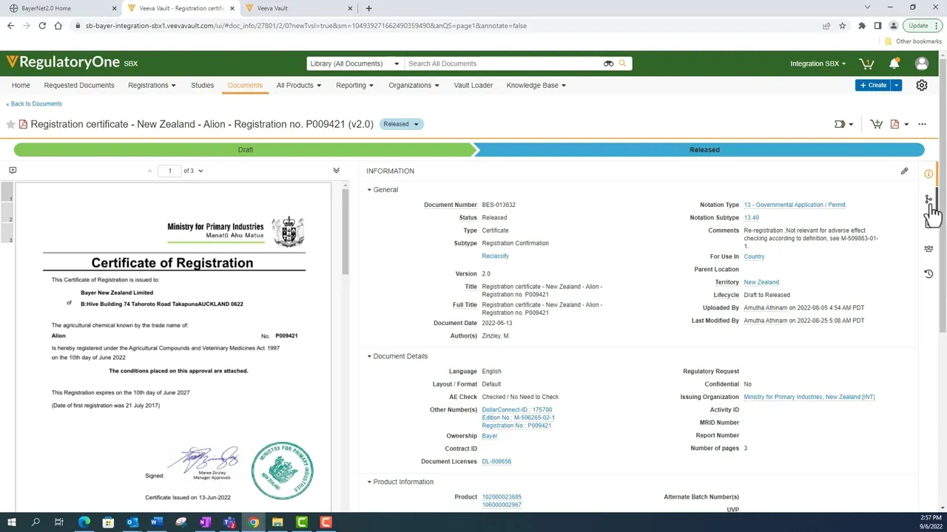Open the notifications bell icon
Image resolution: width=947 pixels, height=532 pixels.
tap(894, 64)
